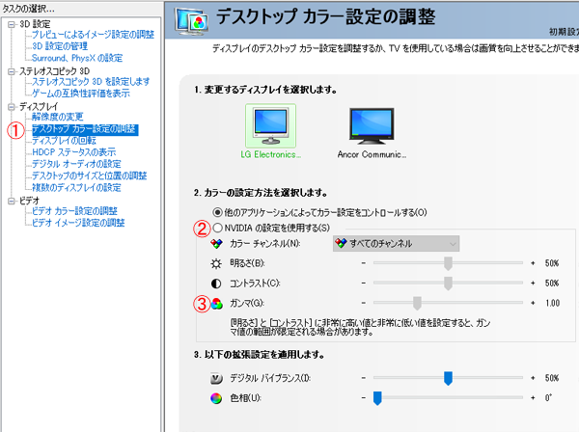This screenshot has height=432, width=579.
Task: Open デジタル オーディオの設定 page
Action: click(76, 164)
